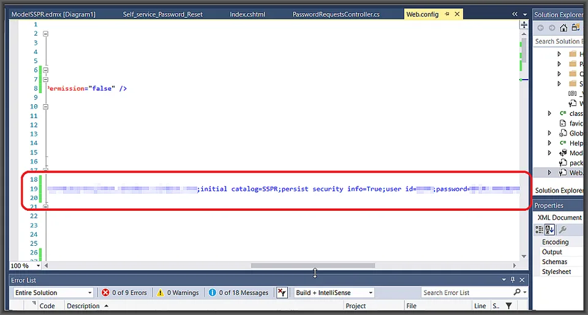The height and width of the screenshot is (315, 588).
Task: Collapse the code outline at line 21
Action: point(46,207)
